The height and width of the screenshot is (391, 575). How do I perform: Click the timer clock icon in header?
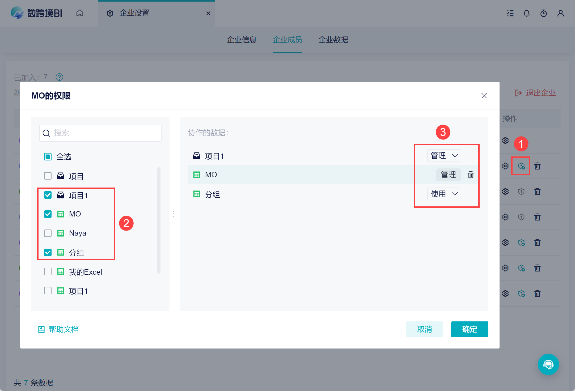543,13
